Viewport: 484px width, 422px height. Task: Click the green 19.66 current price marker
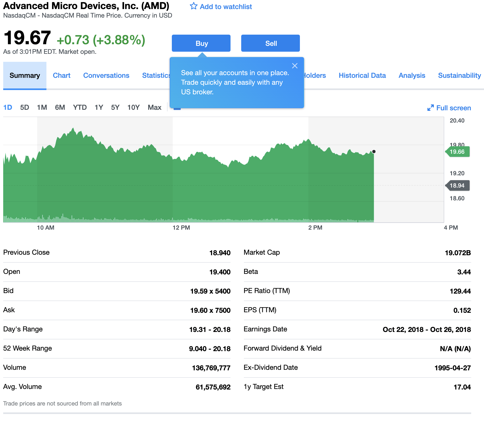(457, 152)
